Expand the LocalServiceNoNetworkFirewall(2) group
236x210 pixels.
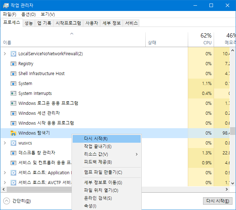pos(5,54)
